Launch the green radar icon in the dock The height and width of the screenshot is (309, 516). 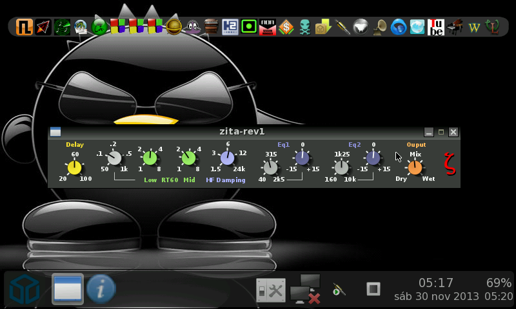[x=62, y=26]
